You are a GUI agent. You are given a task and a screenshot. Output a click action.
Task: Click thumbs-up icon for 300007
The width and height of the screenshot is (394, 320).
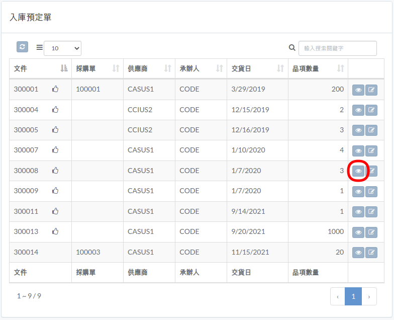click(55, 150)
